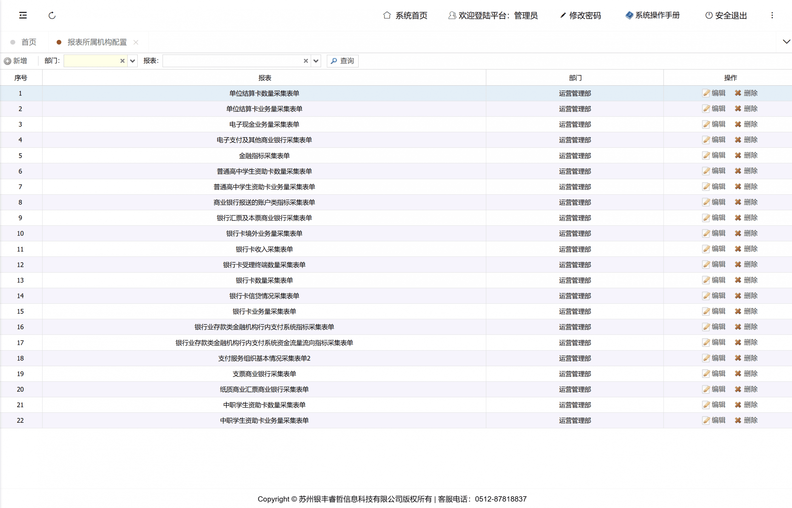Toggle the sidebar menu collapse icon
This screenshot has height=508, width=792.
click(23, 15)
